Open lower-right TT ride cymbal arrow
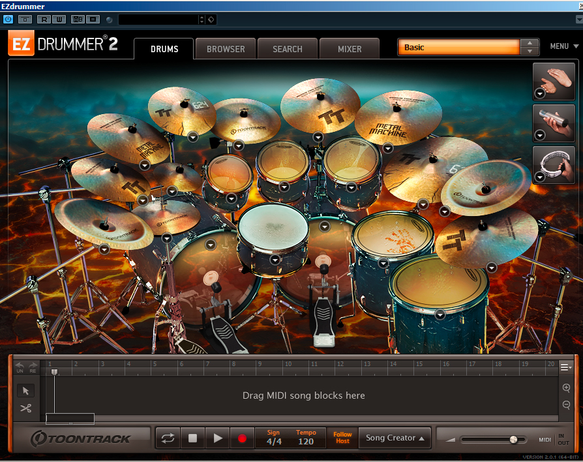 point(492,267)
